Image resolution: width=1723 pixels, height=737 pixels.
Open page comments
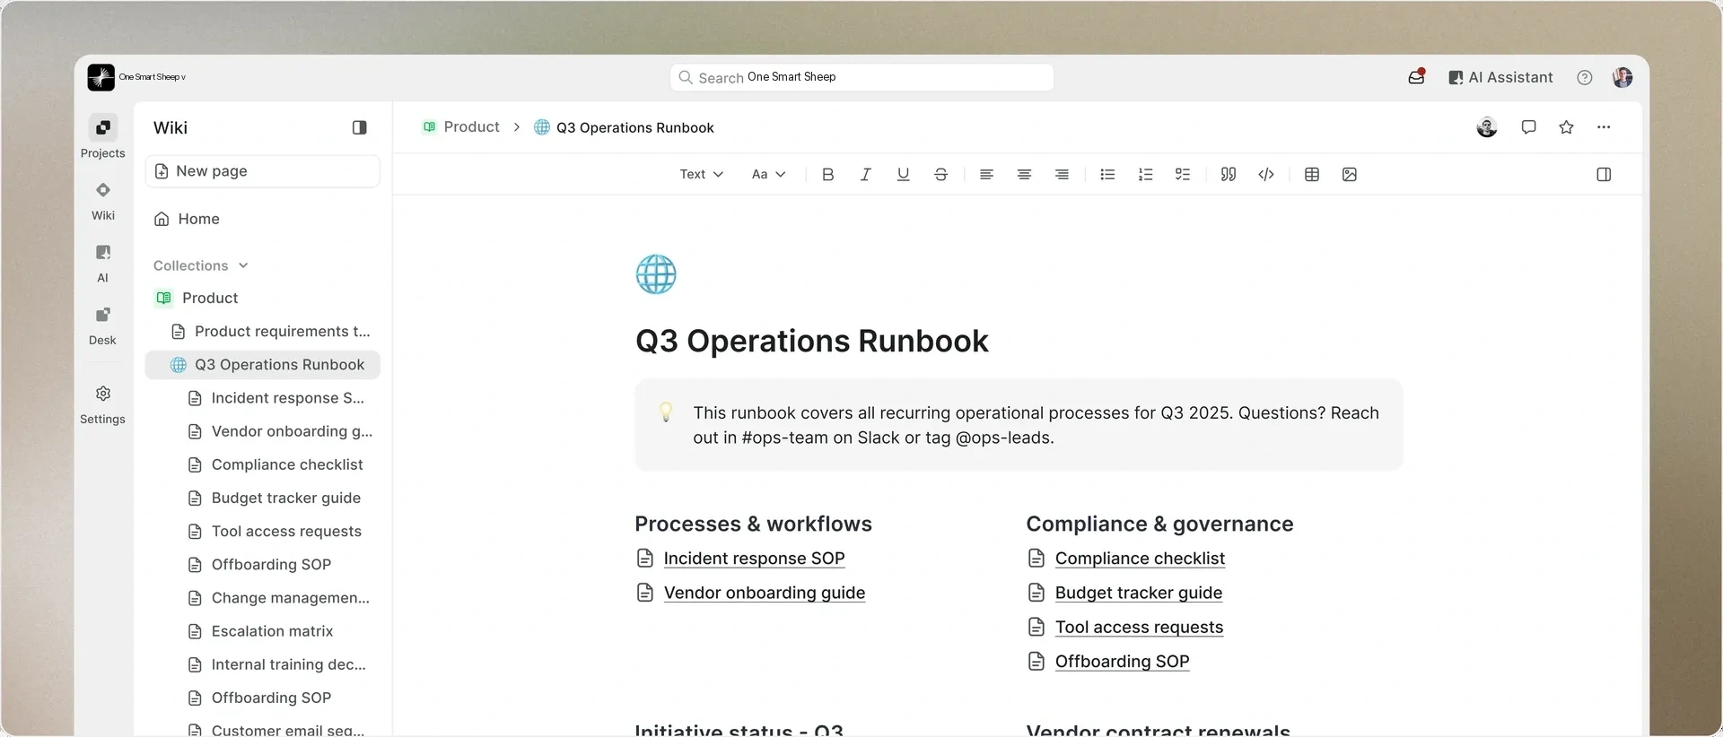point(1529,127)
